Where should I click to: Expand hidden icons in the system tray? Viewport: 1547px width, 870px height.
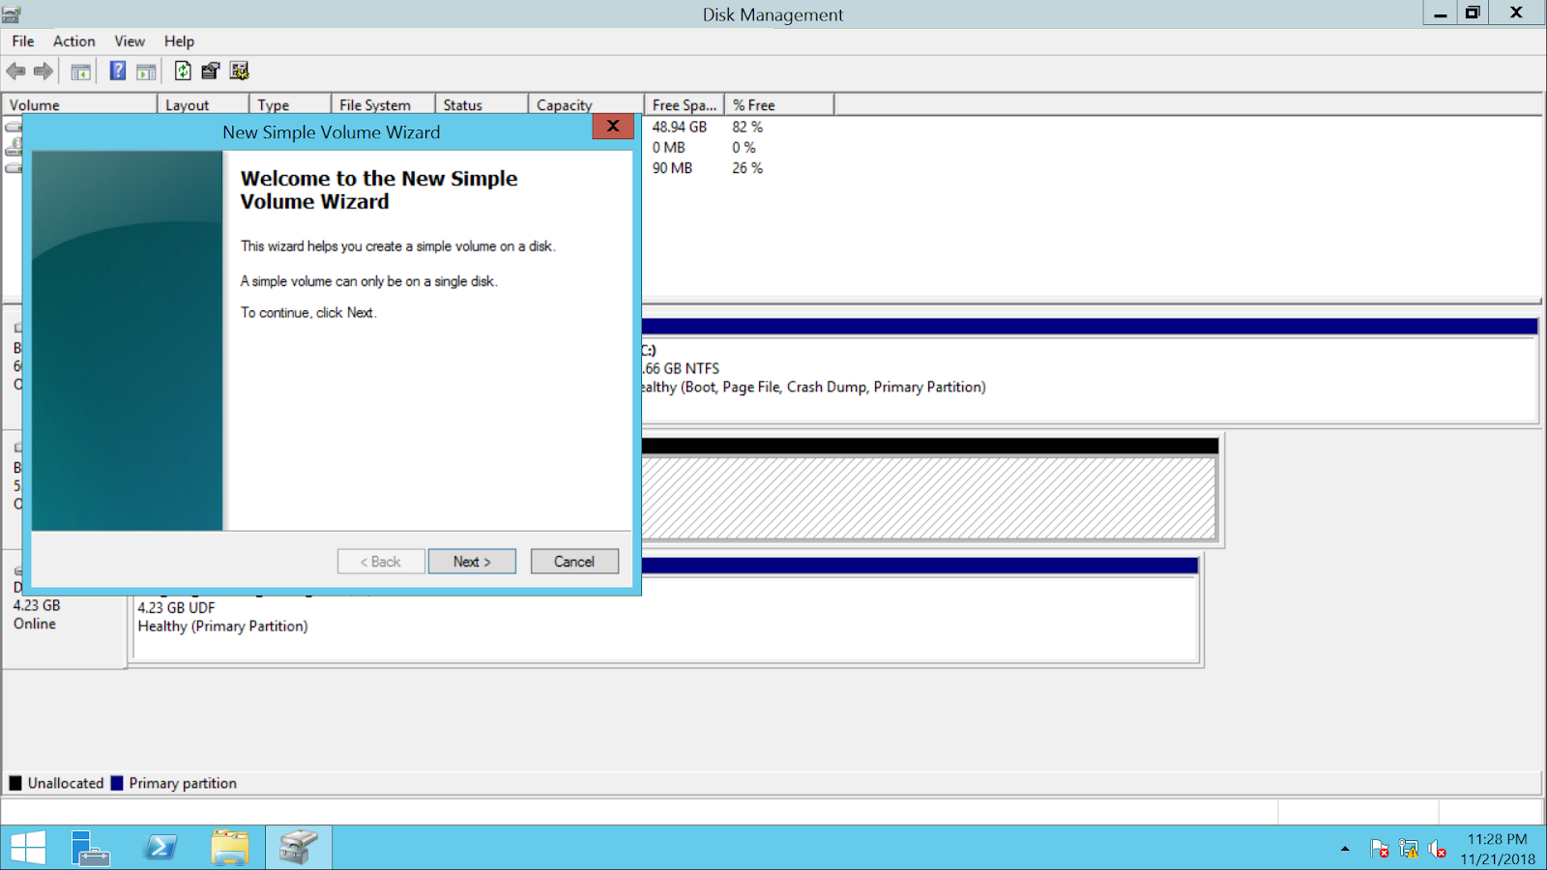coord(1345,849)
